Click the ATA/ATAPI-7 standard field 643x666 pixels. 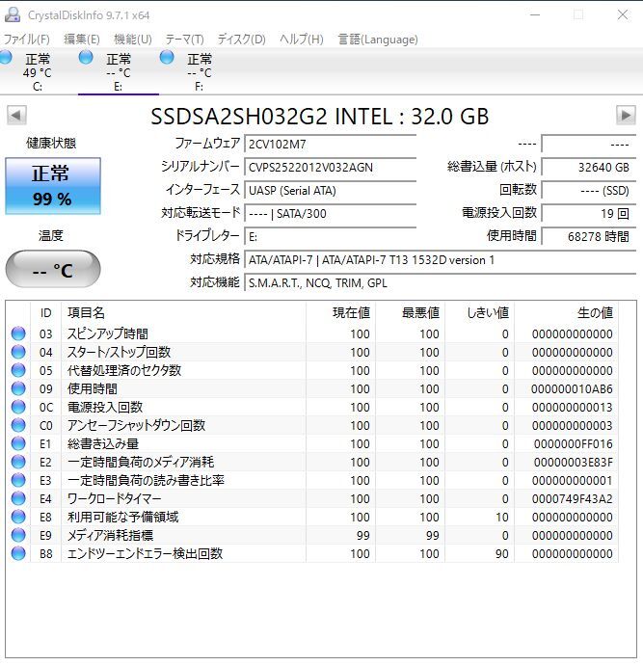click(x=440, y=259)
